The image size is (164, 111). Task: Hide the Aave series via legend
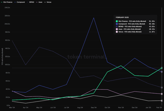(x=46, y=2)
